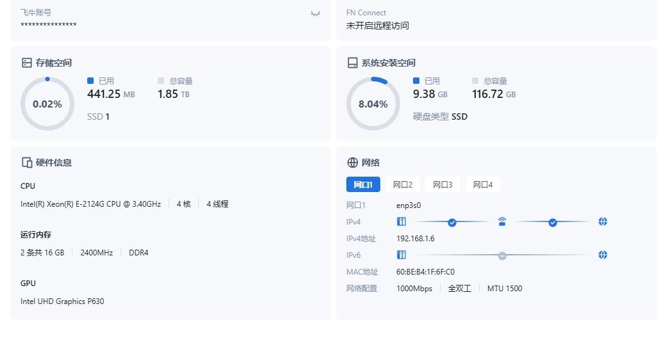Click the IPv4 second connection checkmark

[553, 222]
